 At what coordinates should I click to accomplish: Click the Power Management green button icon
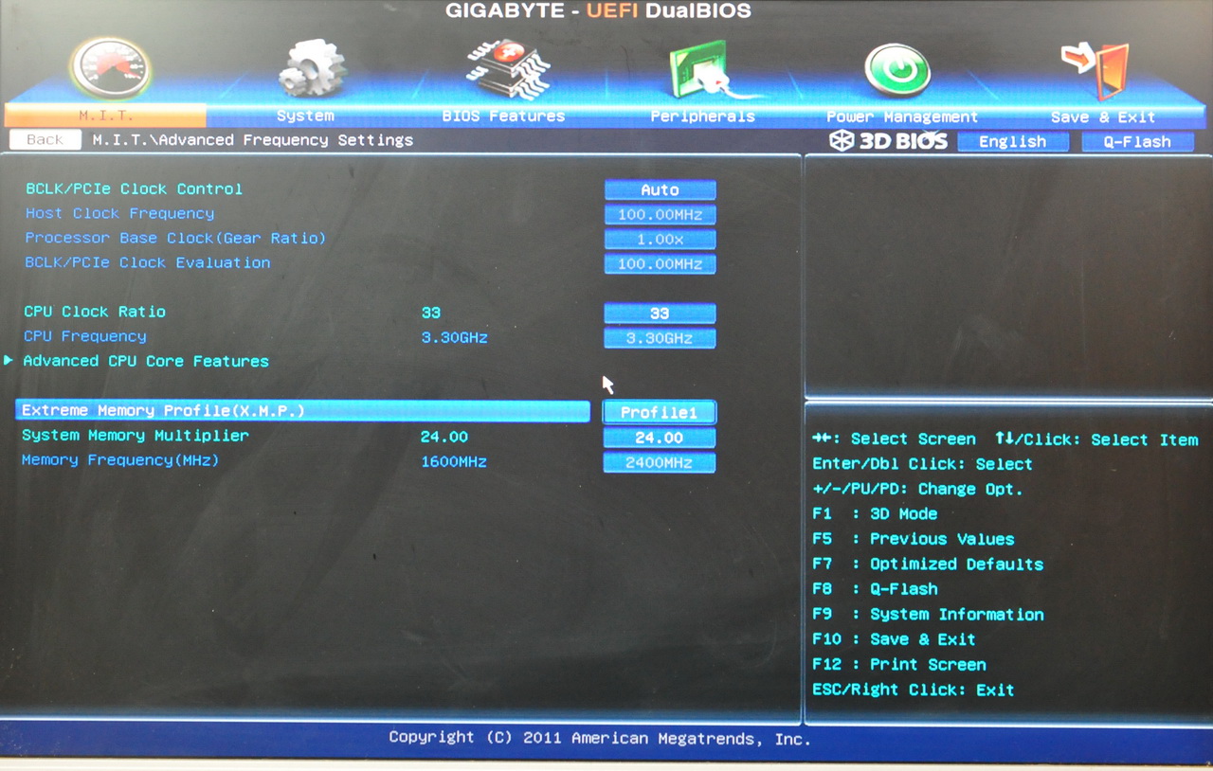click(x=897, y=70)
